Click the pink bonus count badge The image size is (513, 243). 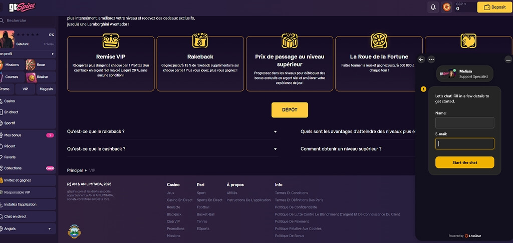pos(50,135)
